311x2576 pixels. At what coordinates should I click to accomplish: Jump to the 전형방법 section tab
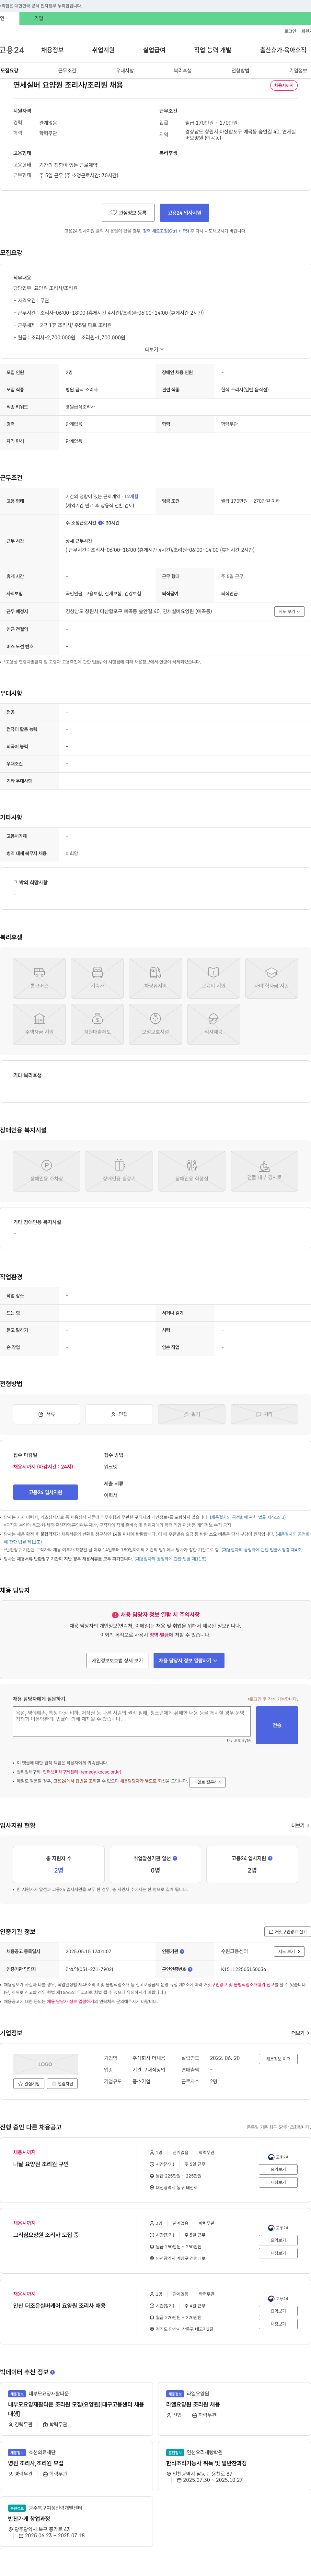pos(240,71)
